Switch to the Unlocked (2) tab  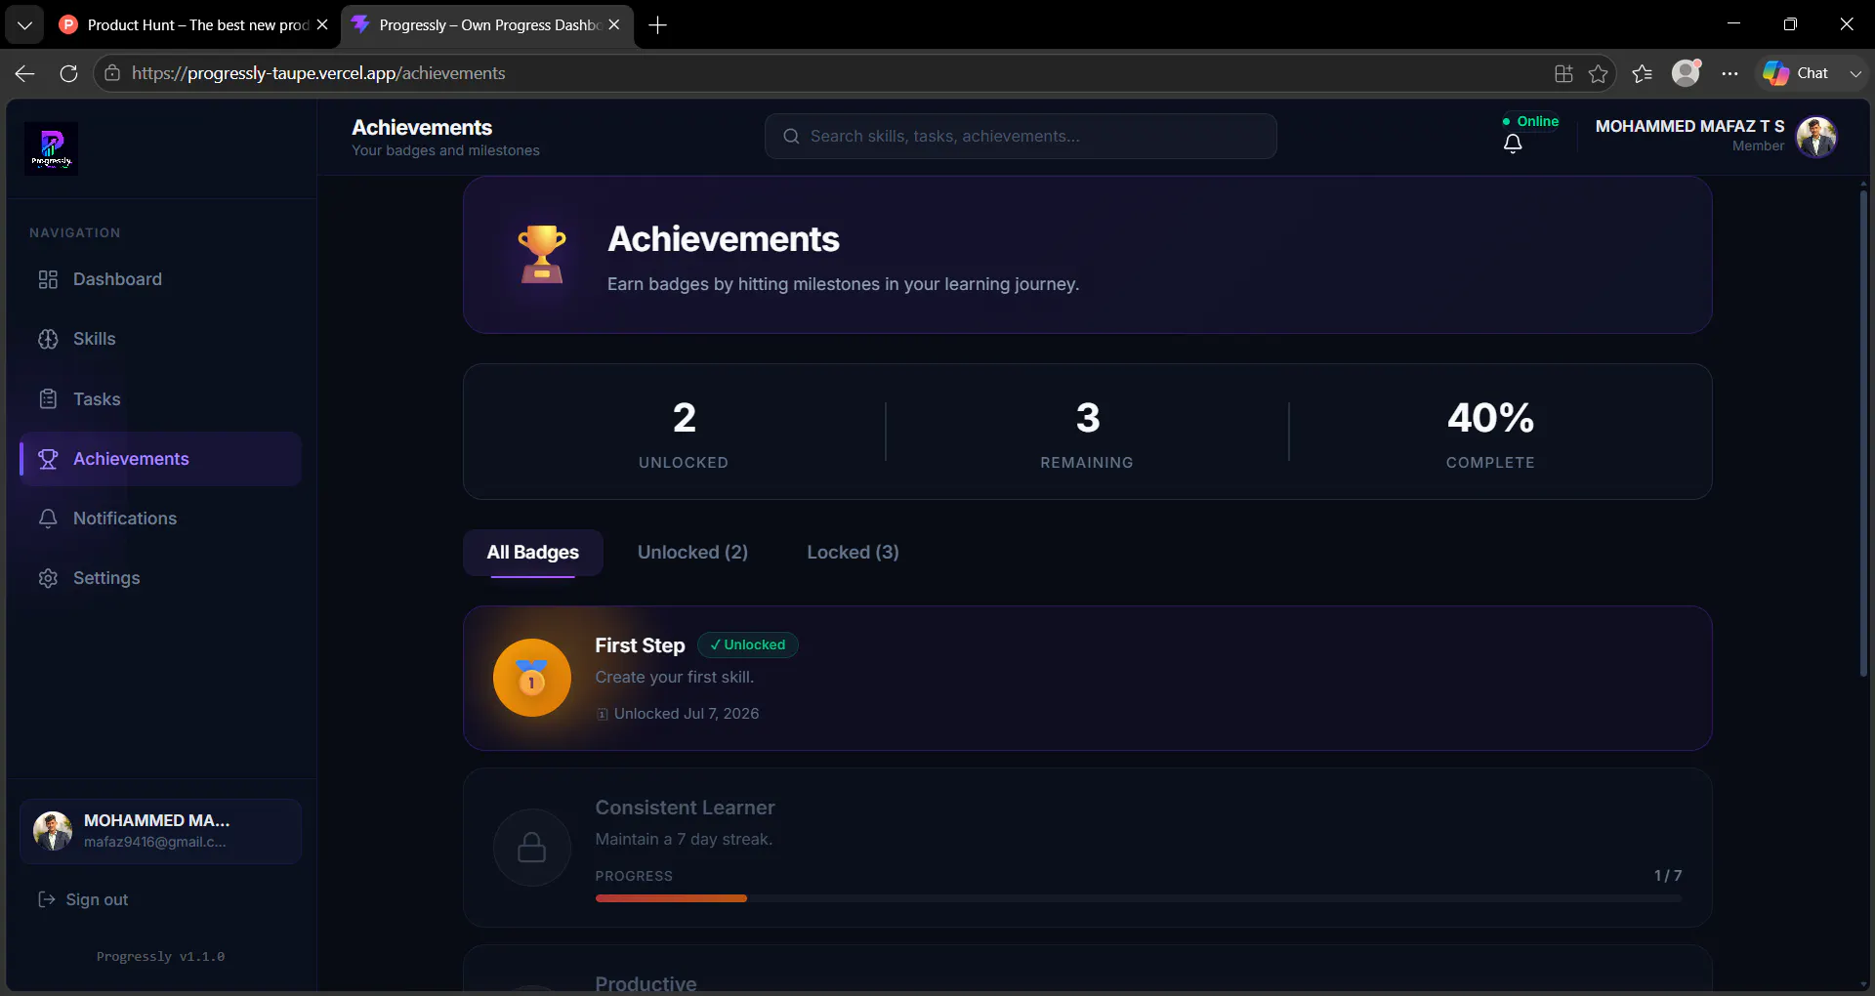click(692, 553)
